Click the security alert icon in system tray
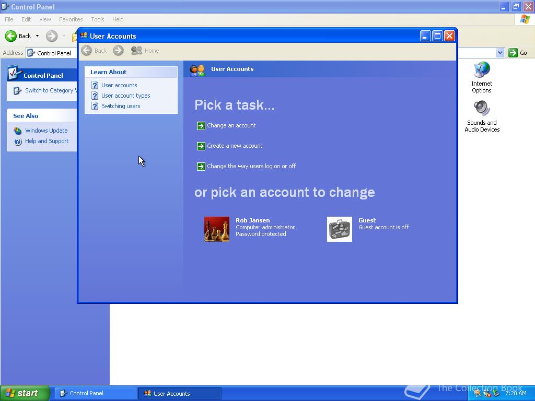The width and height of the screenshot is (535, 401). pos(486,394)
